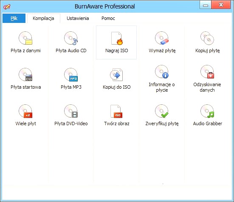Open the Audio Grabber music note icon
The width and height of the screenshot is (234, 202).
click(207, 111)
